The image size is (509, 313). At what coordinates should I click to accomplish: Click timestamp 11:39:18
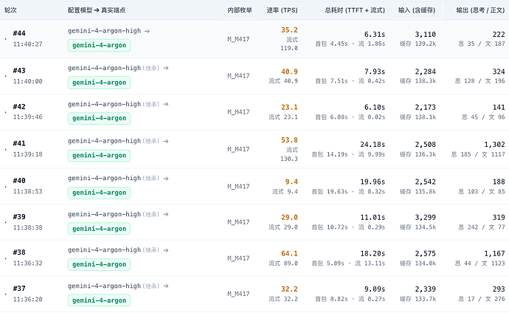pos(27,154)
